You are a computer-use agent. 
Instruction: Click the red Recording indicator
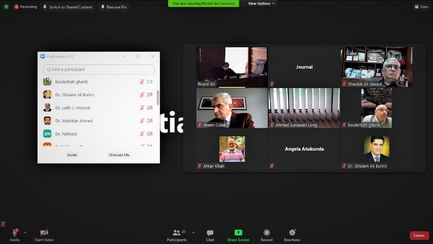[x=26, y=6]
